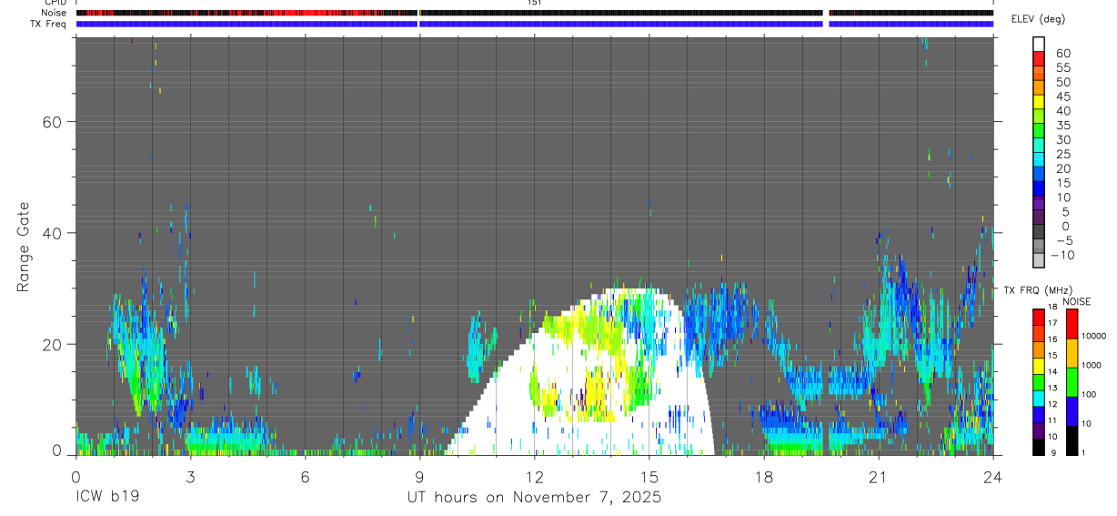This screenshot has width=1117, height=516.
Task: Click the "1" value on NOISE scale
Action: pyautogui.click(x=1083, y=452)
